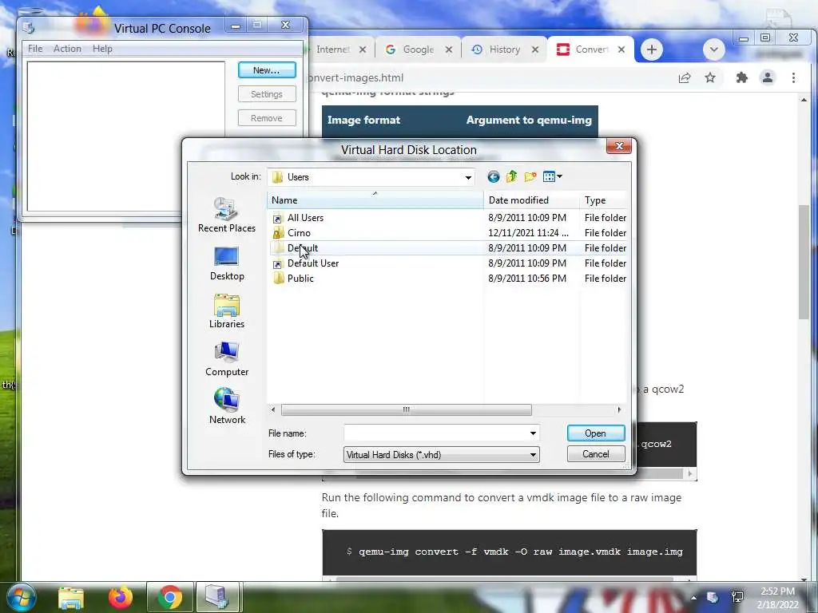This screenshot has width=818, height=613.
Task: Cancel the Virtual Hard Disk Location dialog
Action: 596,454
